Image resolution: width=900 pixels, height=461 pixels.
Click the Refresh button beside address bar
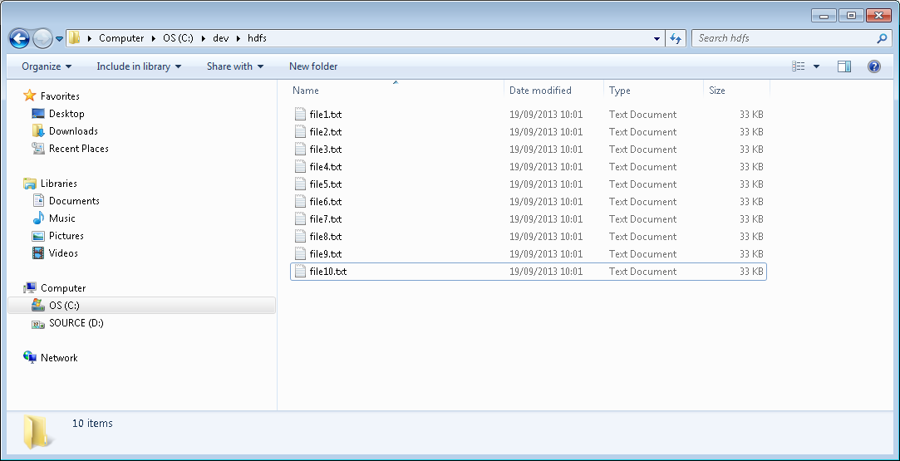click(x=676, y=38)
